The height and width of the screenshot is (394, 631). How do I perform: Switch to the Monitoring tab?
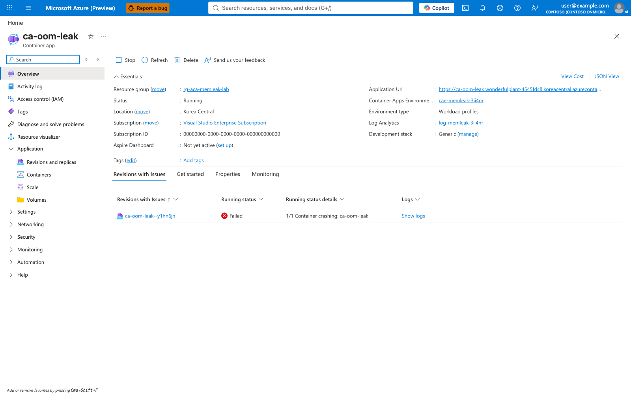(x=265, y=174)
